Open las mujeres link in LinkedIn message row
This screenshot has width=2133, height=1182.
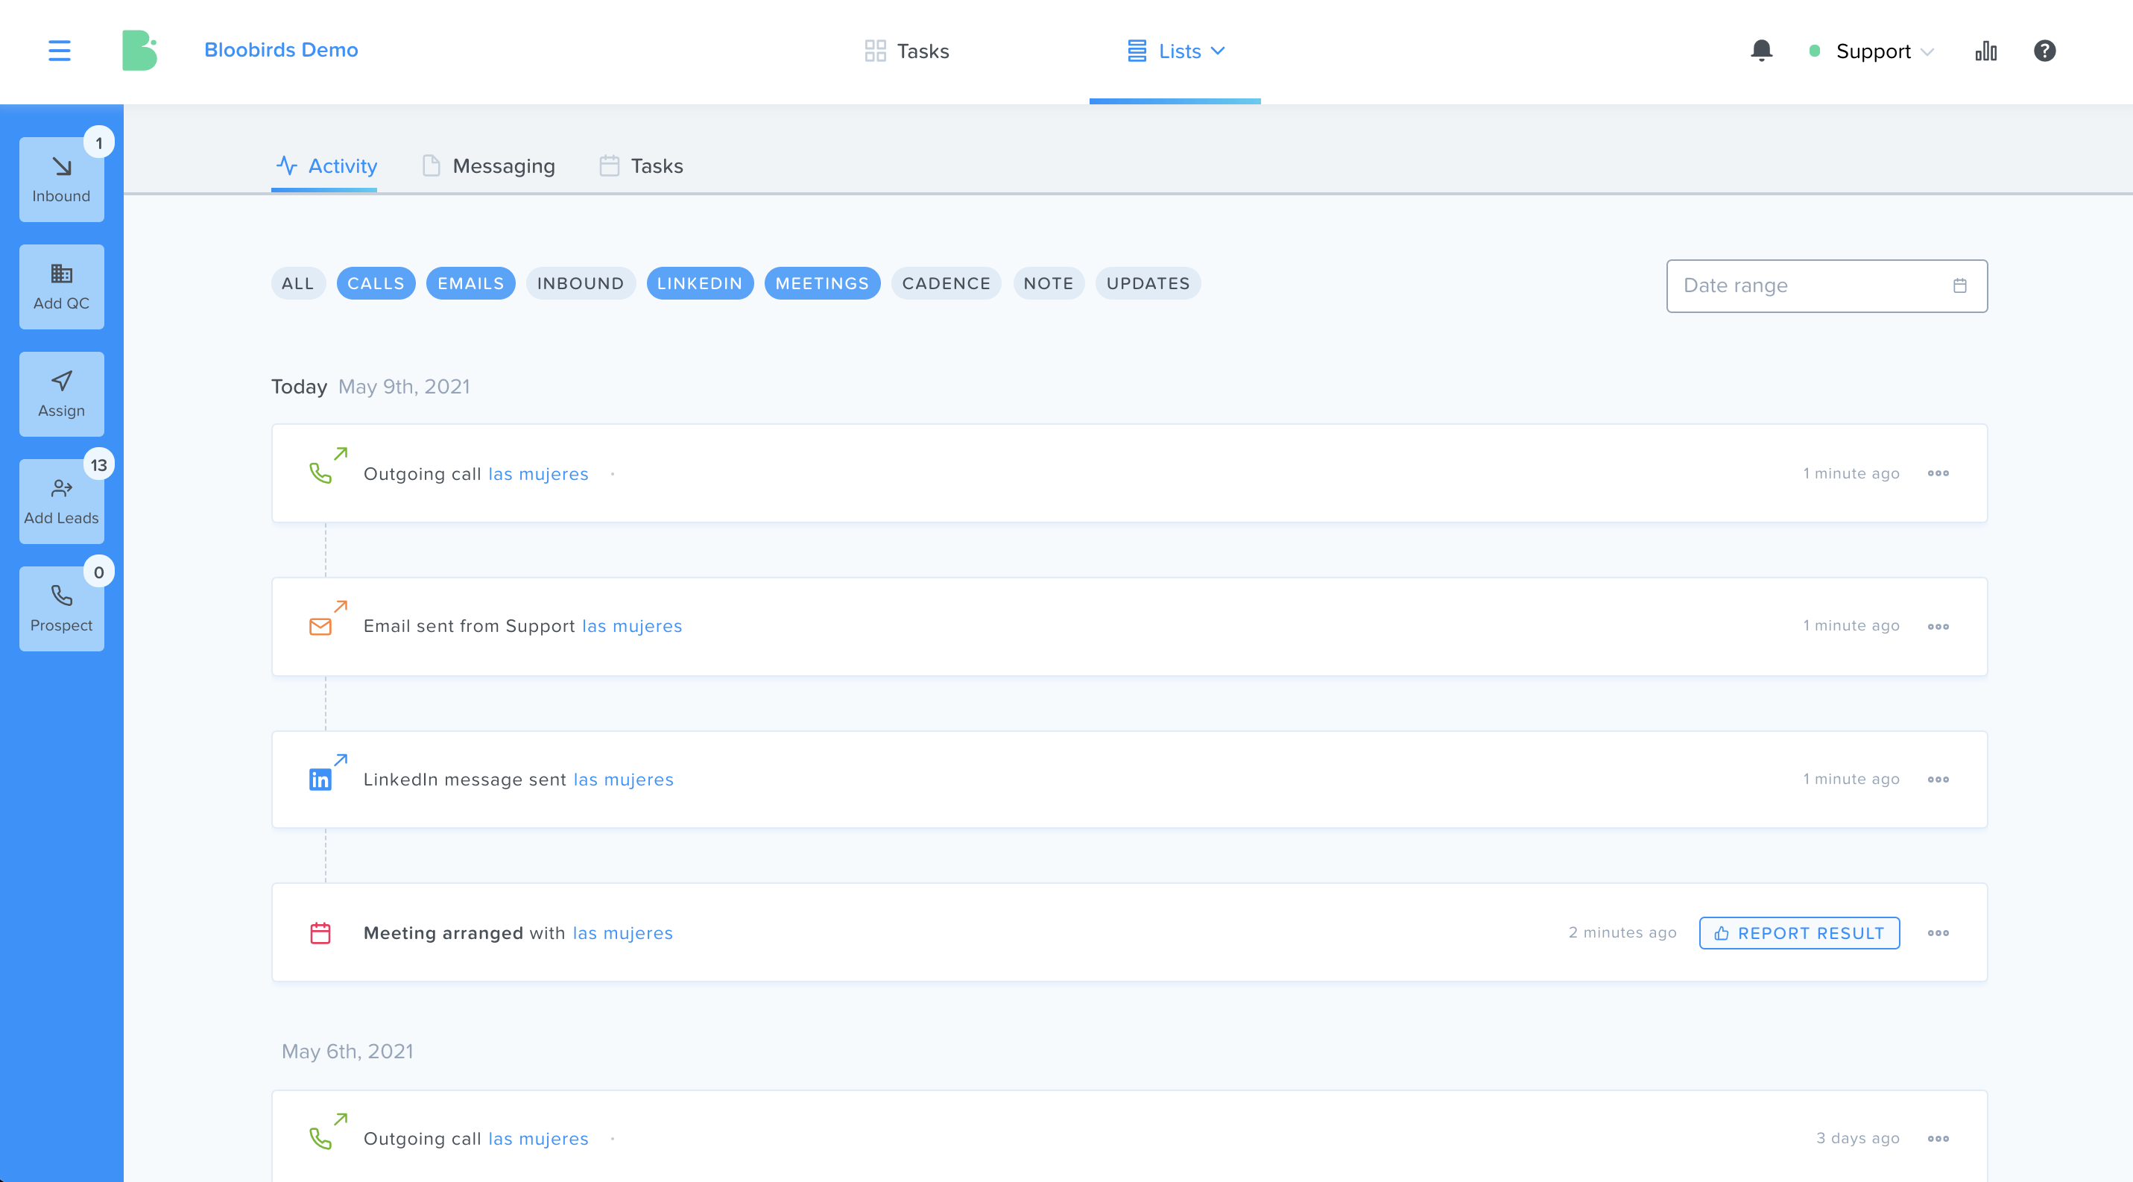pyautogui.click(x=624, y=780)
